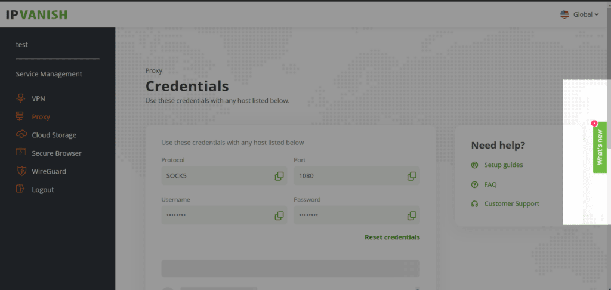Open the Cloud Storage menu item

[x=54, y=135]
